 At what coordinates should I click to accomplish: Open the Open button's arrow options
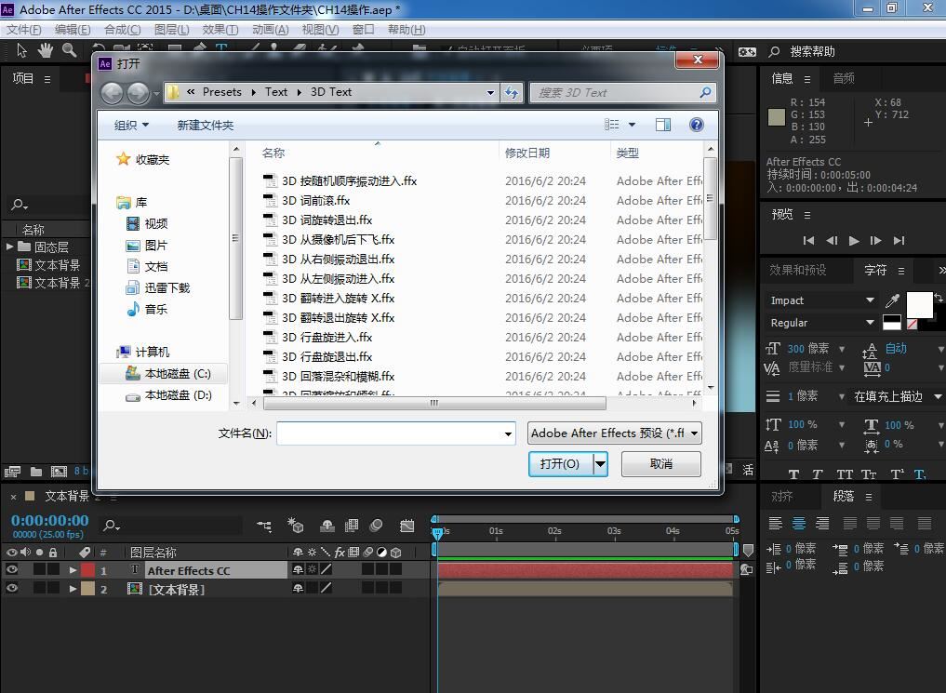tap(600, 464)
